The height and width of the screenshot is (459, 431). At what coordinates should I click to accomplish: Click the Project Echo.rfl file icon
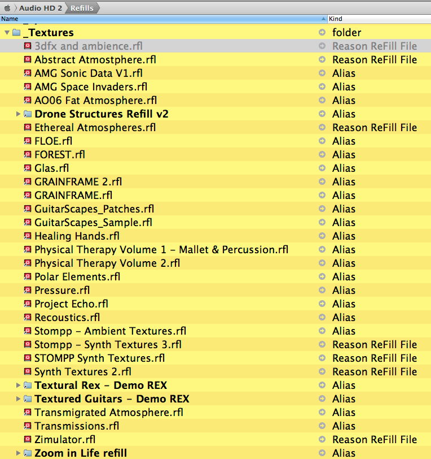coord(28,304)
